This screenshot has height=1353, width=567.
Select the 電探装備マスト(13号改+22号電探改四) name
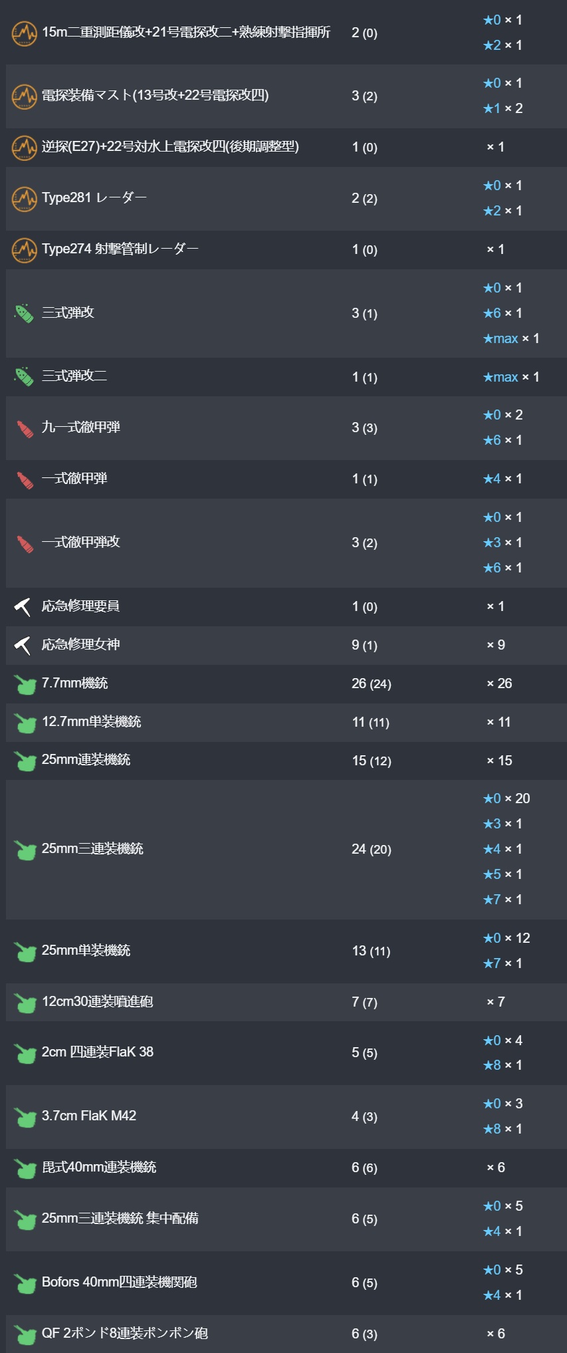(156, 95)
